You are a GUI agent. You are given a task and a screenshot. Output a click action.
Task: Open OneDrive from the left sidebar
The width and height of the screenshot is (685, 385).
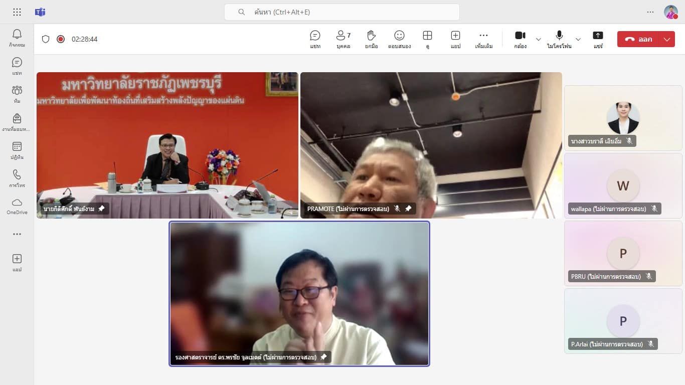pyautogui.click(x=17, y=206)
